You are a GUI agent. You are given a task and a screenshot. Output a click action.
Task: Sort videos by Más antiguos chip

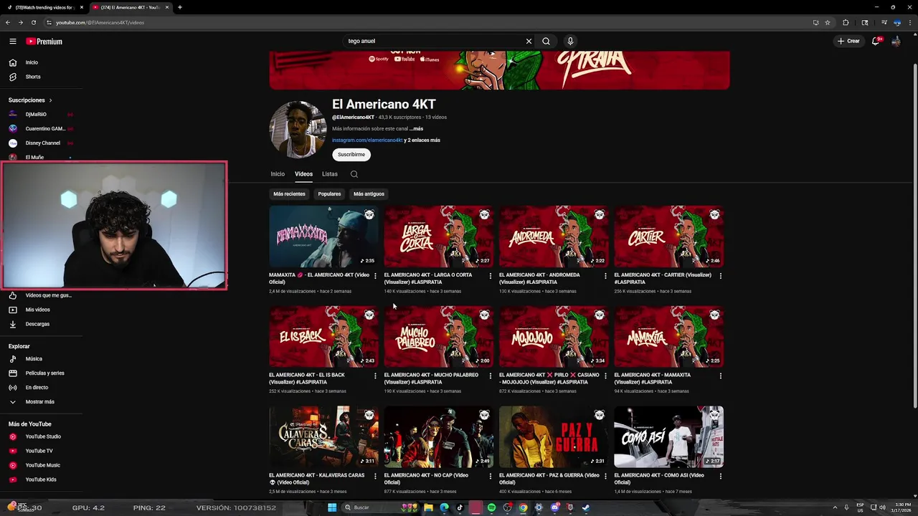[369, 194]
